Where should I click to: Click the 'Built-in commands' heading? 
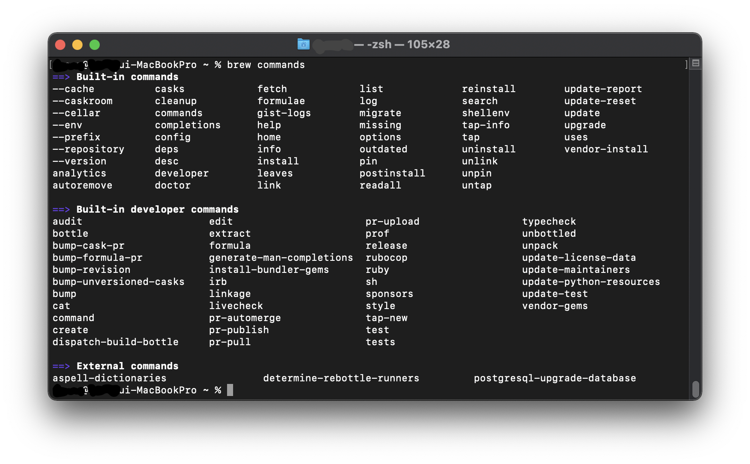(127, 77)
